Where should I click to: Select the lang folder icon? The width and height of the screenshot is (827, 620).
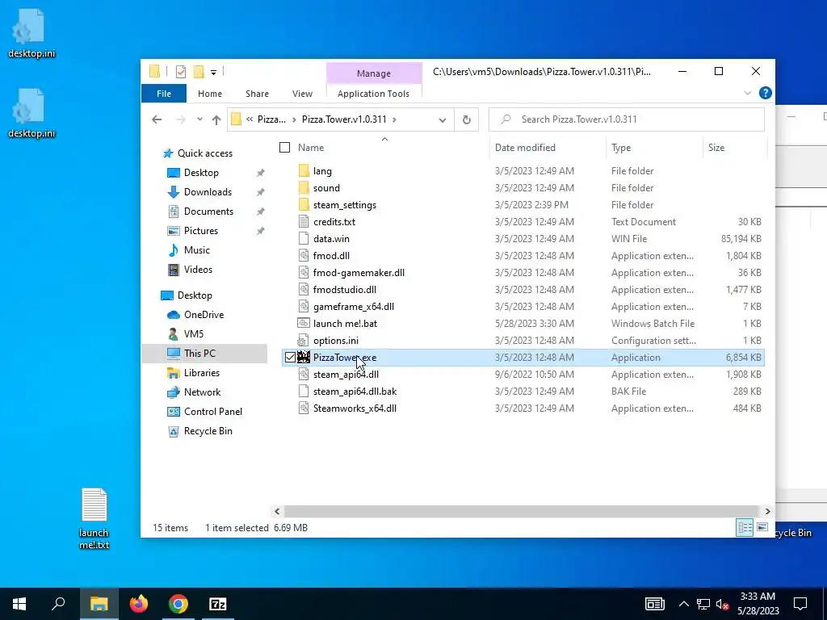(304, 171)
